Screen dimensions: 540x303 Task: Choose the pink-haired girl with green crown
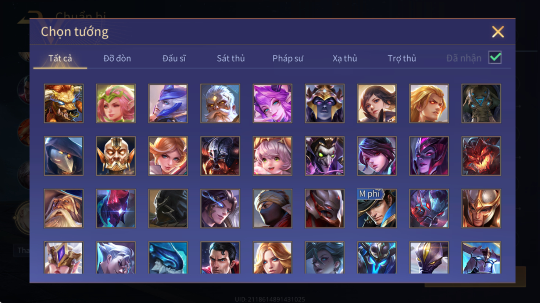(x=116, y=103)
